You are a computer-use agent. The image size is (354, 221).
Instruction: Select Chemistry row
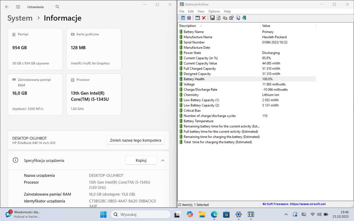click(x=247, y=95)
